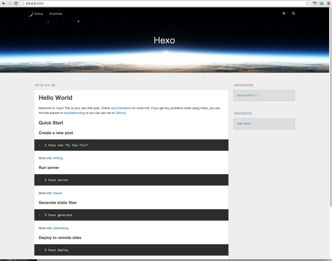Click the 2016-01-25 post date

click(x=45, y=85)
